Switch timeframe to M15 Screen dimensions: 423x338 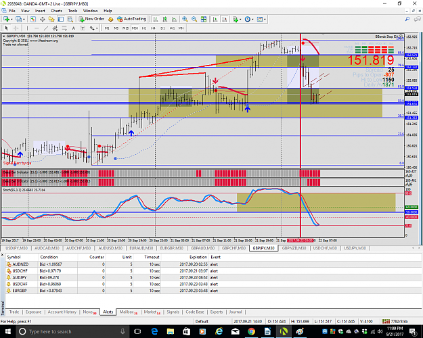point(125,28)
